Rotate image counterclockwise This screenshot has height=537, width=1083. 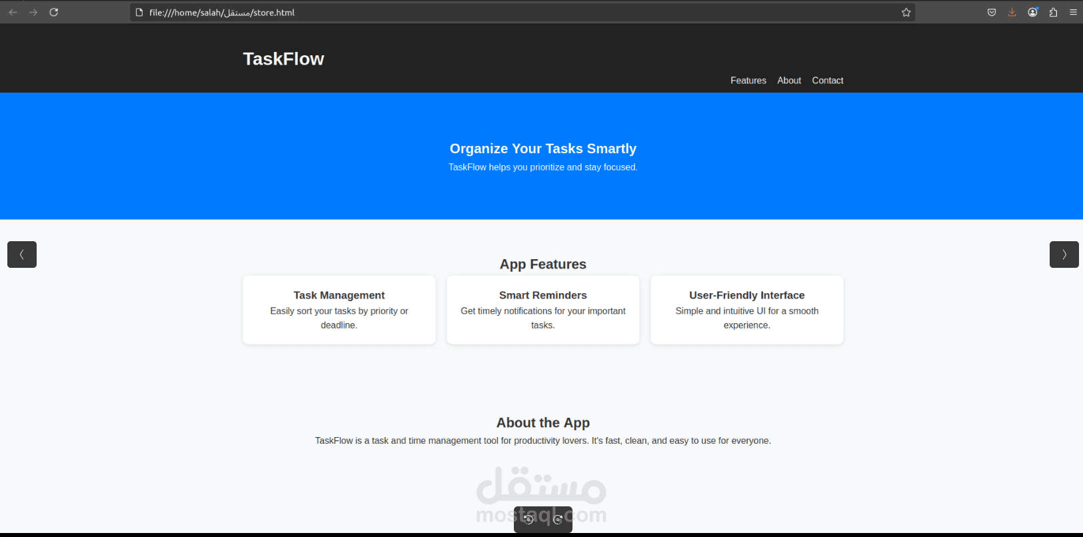point(529,520)
